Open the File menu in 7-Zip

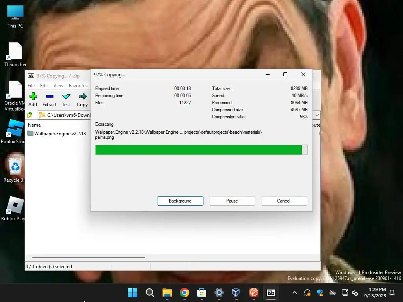(x=31, y=86)
